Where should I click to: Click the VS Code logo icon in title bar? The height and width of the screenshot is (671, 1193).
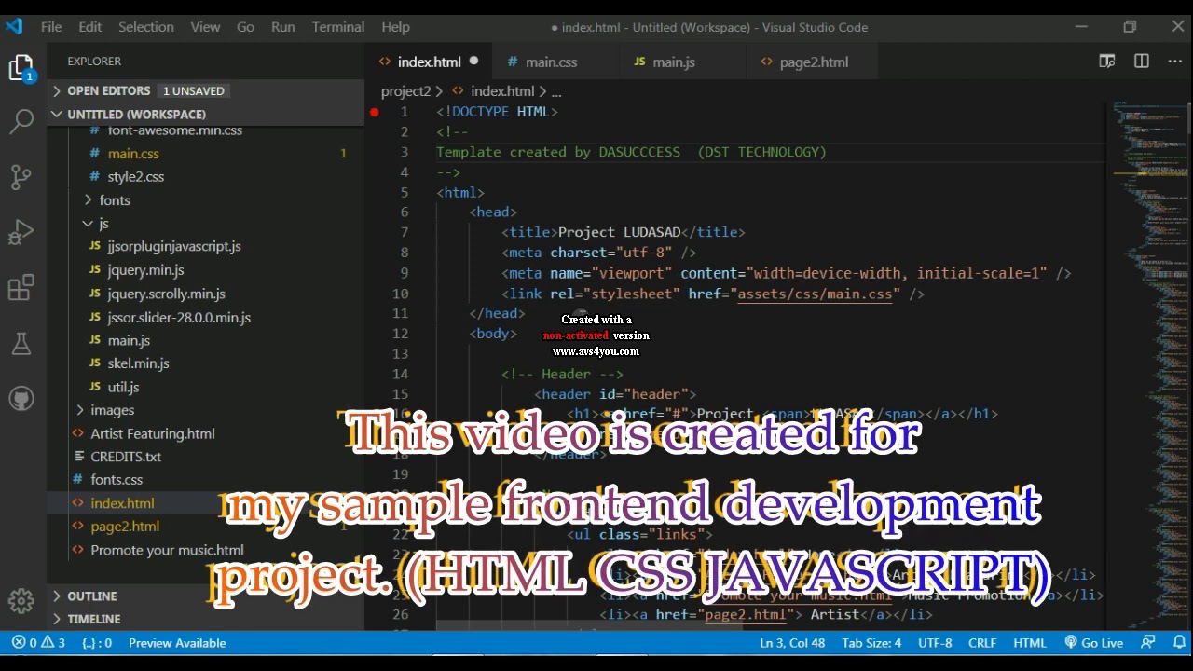coord(14,27)
